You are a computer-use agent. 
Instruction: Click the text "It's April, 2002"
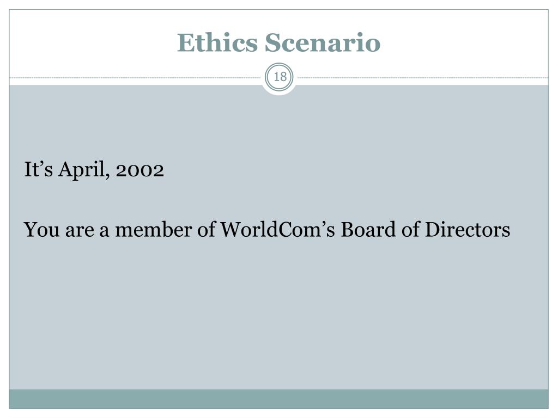tap(94, 170)
